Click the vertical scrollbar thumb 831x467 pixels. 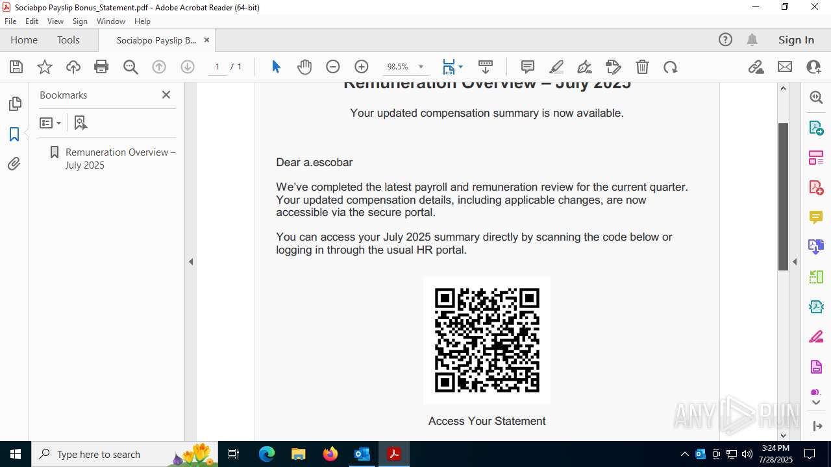point(783,197)
